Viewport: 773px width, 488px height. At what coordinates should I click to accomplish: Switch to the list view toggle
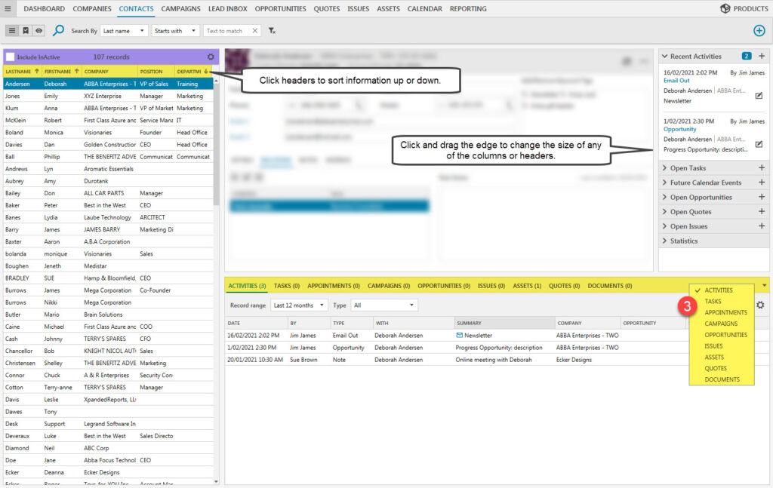pyautogui.click(x=12, y=31)
